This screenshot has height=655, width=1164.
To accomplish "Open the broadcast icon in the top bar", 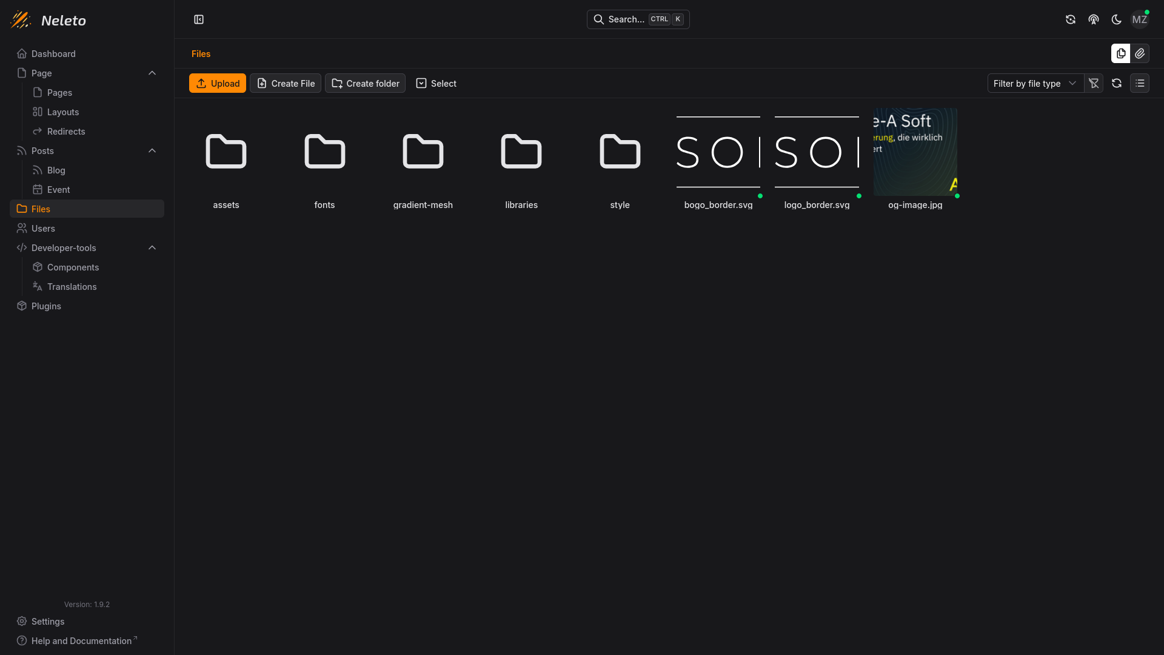I will (1093, 19).
